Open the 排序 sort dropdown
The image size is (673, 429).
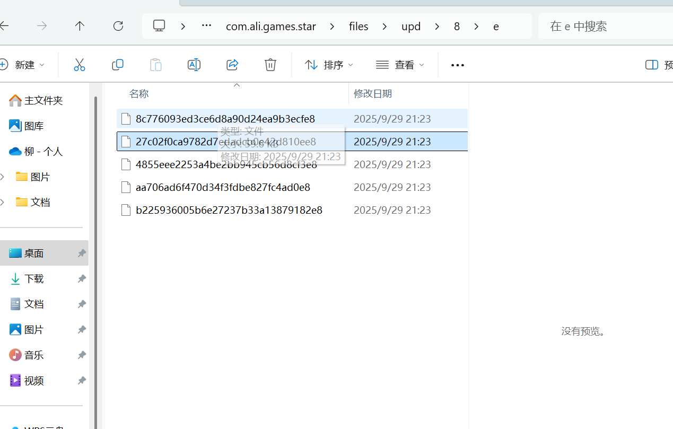point(329,65)
